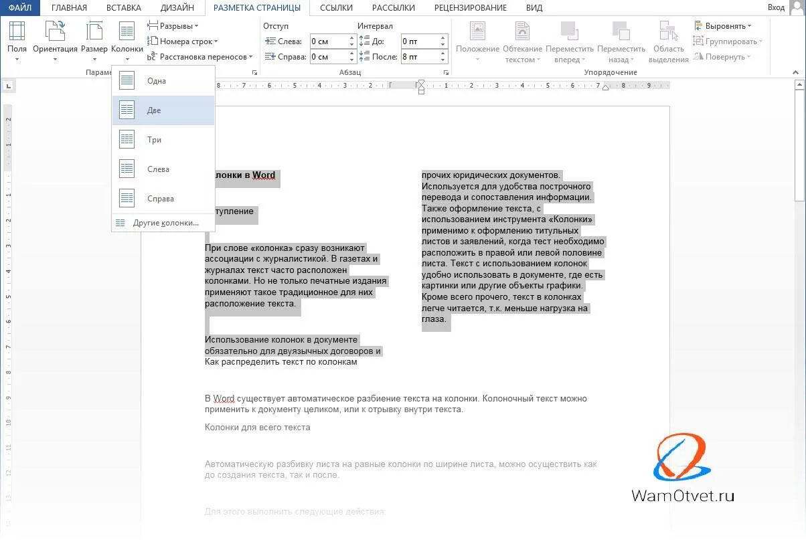Image resolution: width=806 pixels, height=540 pixels.
Task: Open the Абзац paragraph dialog launcher
Action: click(446, 72)
